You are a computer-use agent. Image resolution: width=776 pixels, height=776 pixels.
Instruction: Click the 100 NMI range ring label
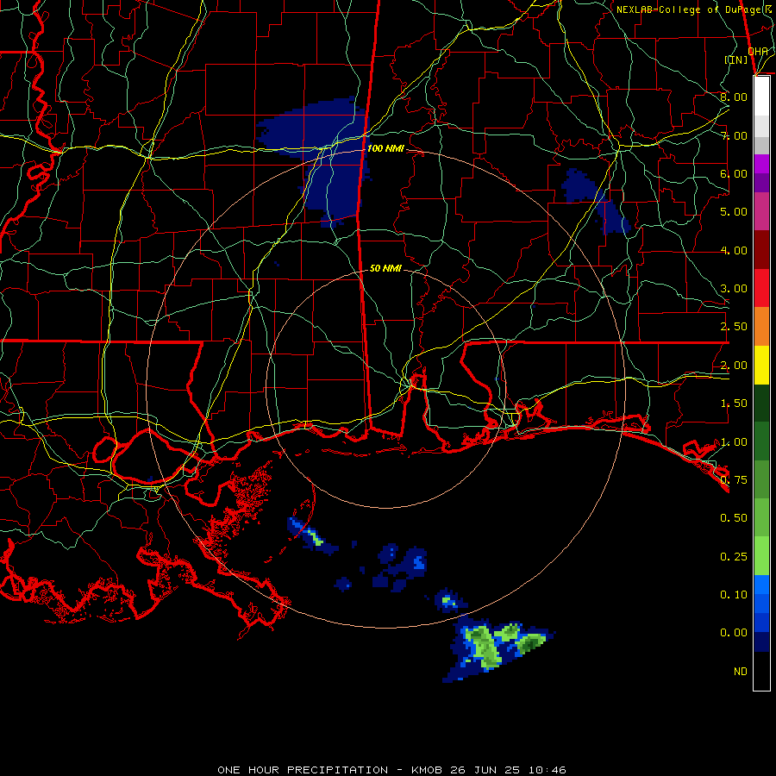pyautogui.click(x=385, y=148)
